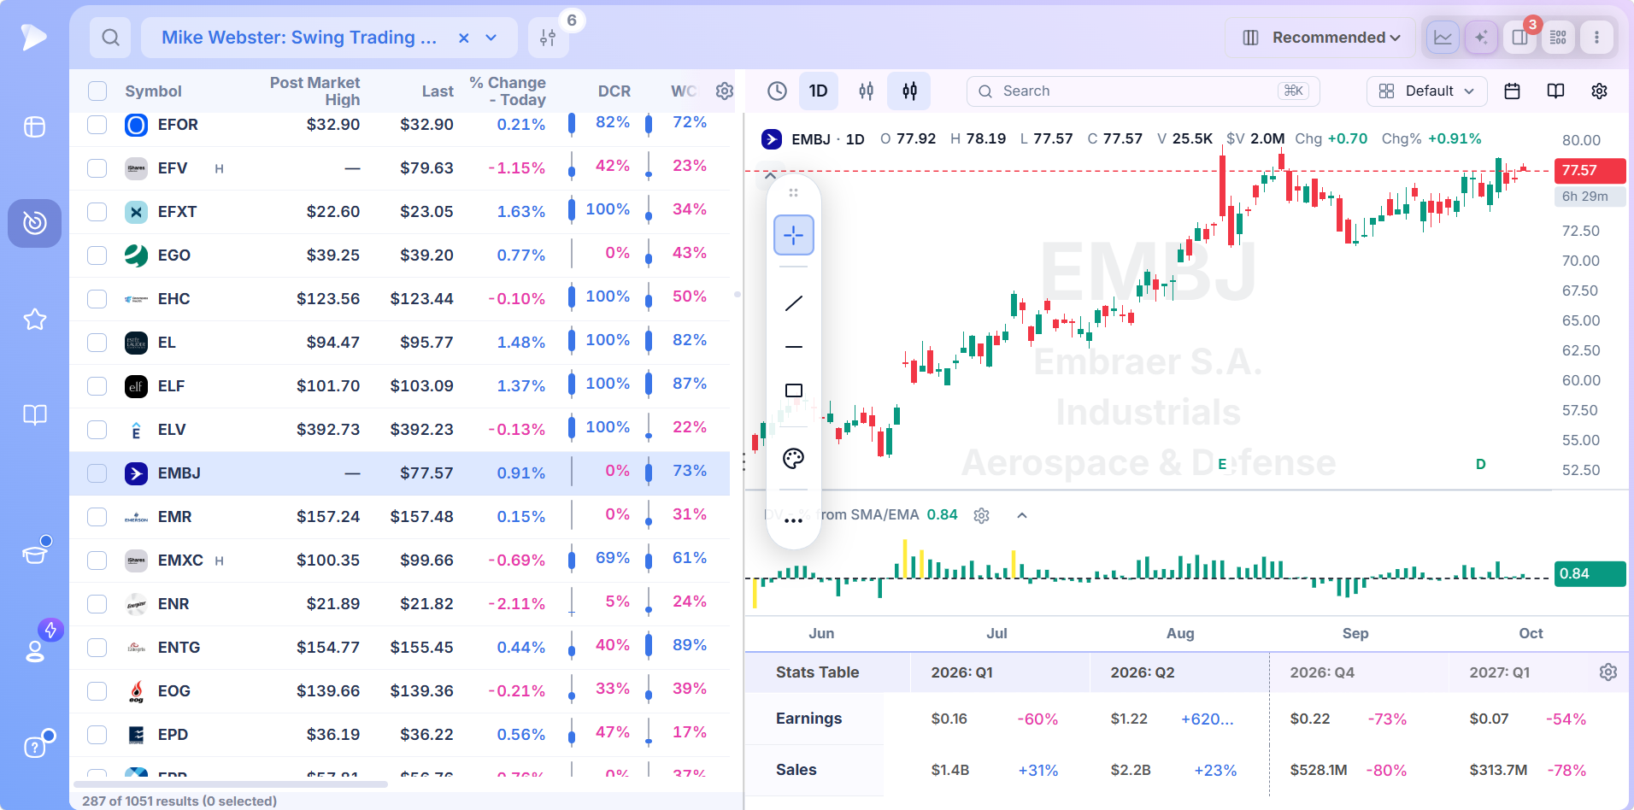This screenshot has width=1634, height=810.
Task: Check the ELF row checkbox
Action: (x=97, y=386)
